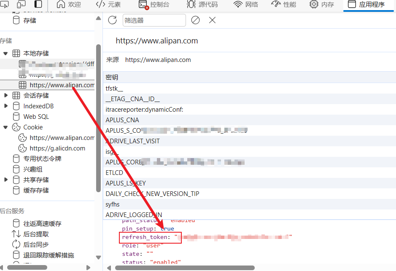Click the refresh storage icon
Viewport: 396px width, 271px height.
(x=112, y=20)
